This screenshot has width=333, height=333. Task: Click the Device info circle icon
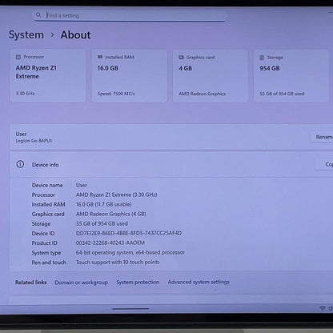pos(20,164)
